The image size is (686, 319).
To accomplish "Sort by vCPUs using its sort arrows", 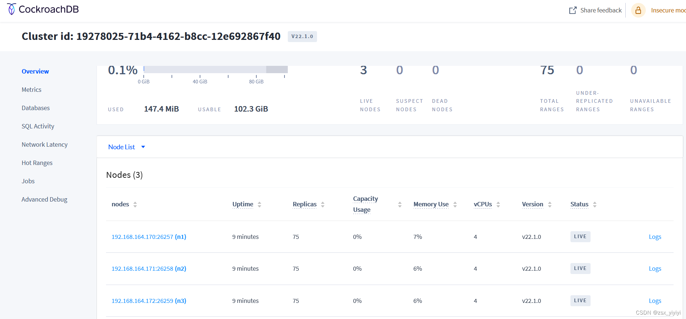I will [498, 204].
